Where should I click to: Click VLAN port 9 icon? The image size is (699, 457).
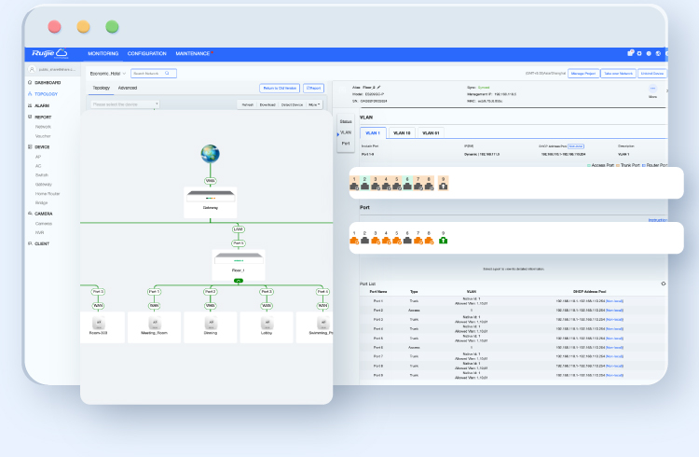point(443,182)
